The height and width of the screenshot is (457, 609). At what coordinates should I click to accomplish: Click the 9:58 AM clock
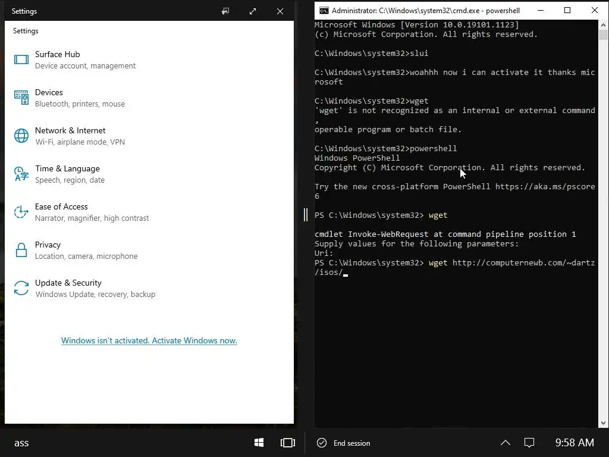click(x=575, y=443)
